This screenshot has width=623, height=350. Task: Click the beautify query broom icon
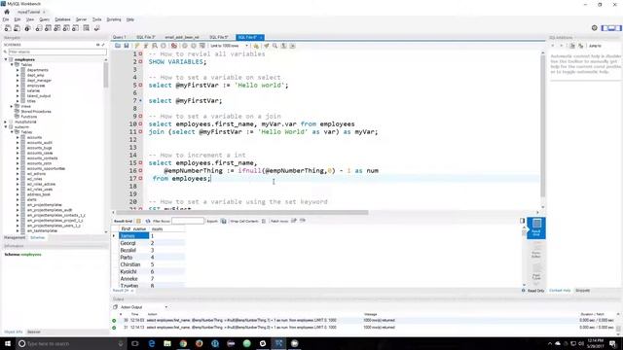point(266,46)
